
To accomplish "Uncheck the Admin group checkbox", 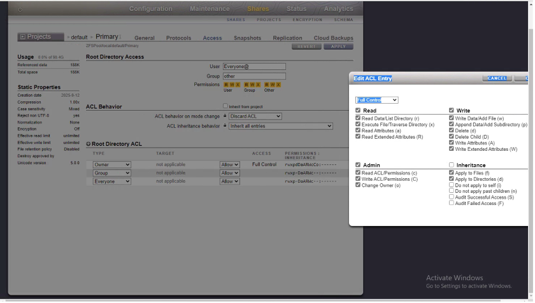I will (x=358, y=165).
